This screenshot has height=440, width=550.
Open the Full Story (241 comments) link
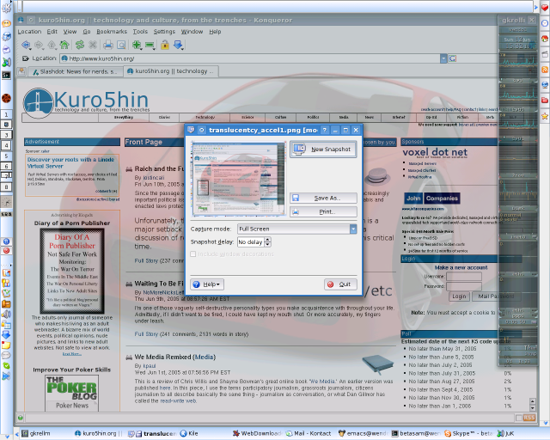[146, 334]
